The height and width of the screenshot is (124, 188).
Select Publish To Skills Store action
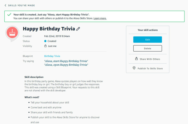[150, 68]
